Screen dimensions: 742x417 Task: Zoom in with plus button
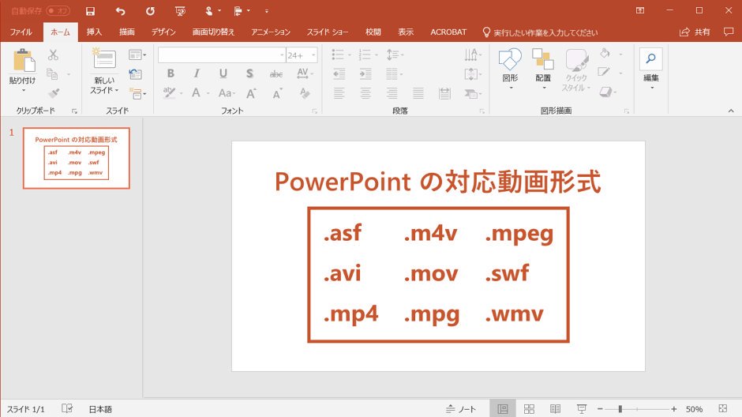coord(674,409)
